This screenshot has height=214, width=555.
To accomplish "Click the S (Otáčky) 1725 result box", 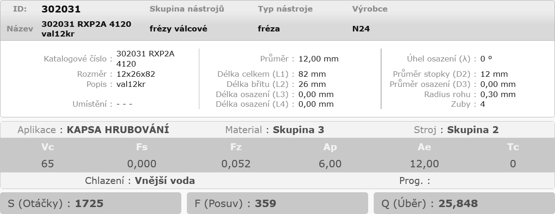I will pos(91,203).
